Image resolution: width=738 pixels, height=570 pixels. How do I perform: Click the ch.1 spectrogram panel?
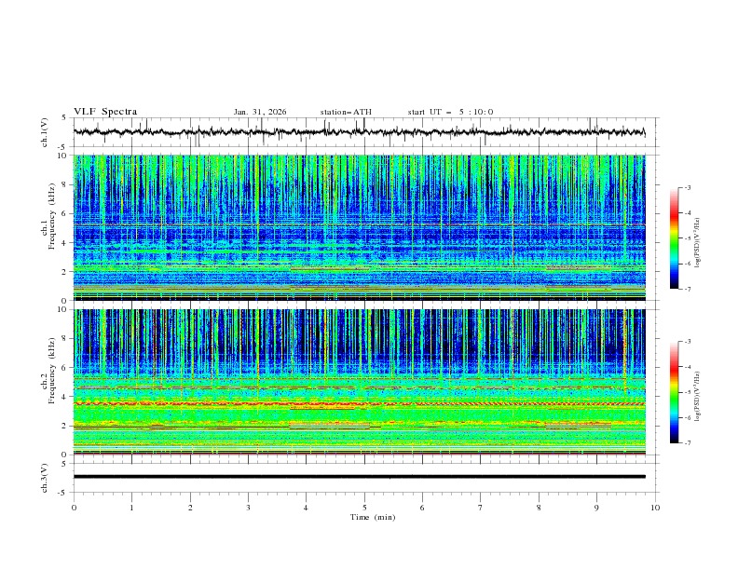[x=359, y=227]
